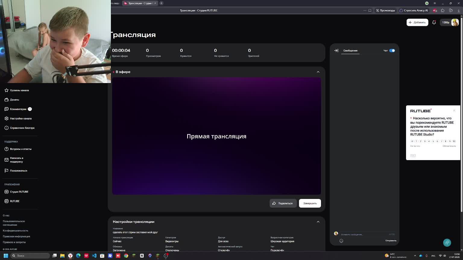
Task: Open the three-dots page menu in address bar
Action: [365, 10]
